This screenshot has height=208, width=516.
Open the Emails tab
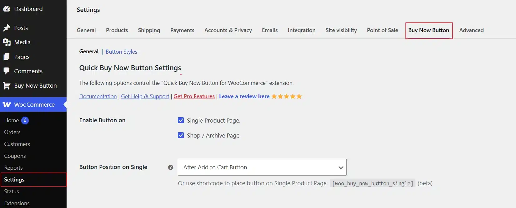point(270,30)
